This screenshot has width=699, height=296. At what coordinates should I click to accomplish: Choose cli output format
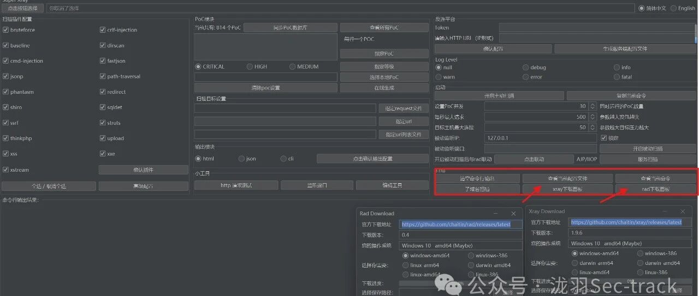(283, 159)
